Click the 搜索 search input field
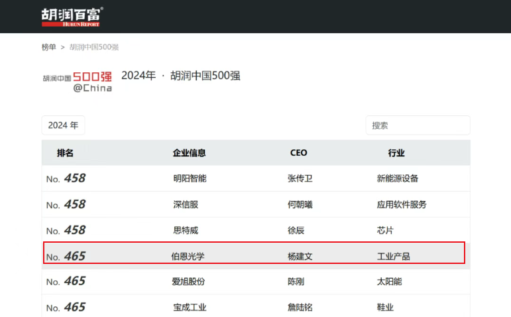 click(x=418, y=125)
